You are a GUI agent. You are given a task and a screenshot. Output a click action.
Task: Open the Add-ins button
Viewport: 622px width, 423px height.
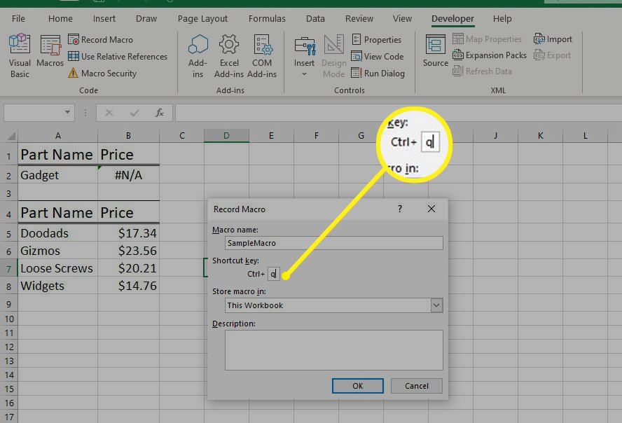pyautogui.click(x=198, y=56)
